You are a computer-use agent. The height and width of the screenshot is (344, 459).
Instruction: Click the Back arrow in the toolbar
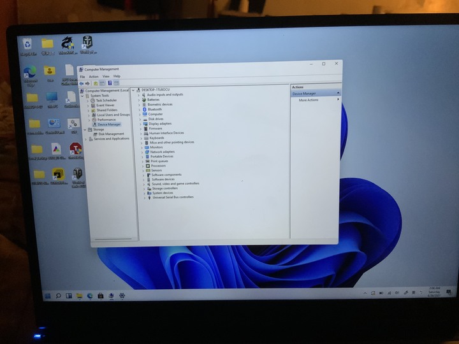point(82,83)
